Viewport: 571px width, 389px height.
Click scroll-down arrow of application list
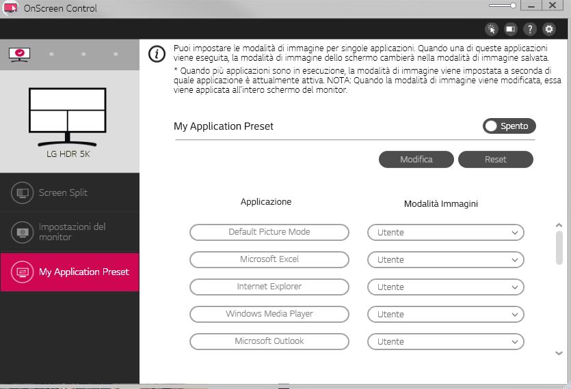click(x=559, y=353)
